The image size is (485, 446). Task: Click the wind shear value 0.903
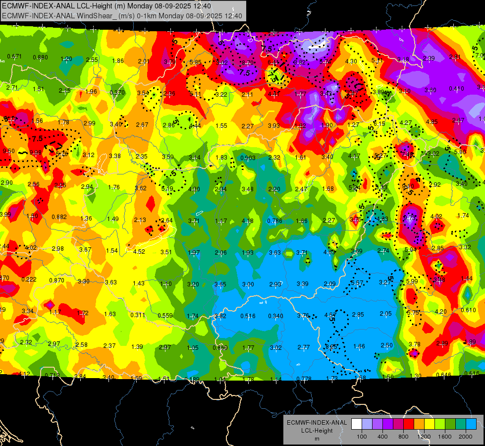click(x=248, y=158)
